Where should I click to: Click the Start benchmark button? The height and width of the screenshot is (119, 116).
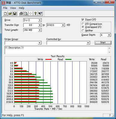click(x=103, y=43)
